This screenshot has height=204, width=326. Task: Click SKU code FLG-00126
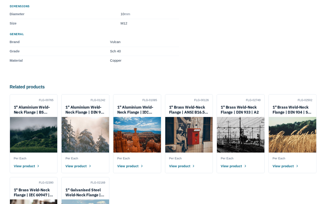pyautogui.click(x=201, y=100)
